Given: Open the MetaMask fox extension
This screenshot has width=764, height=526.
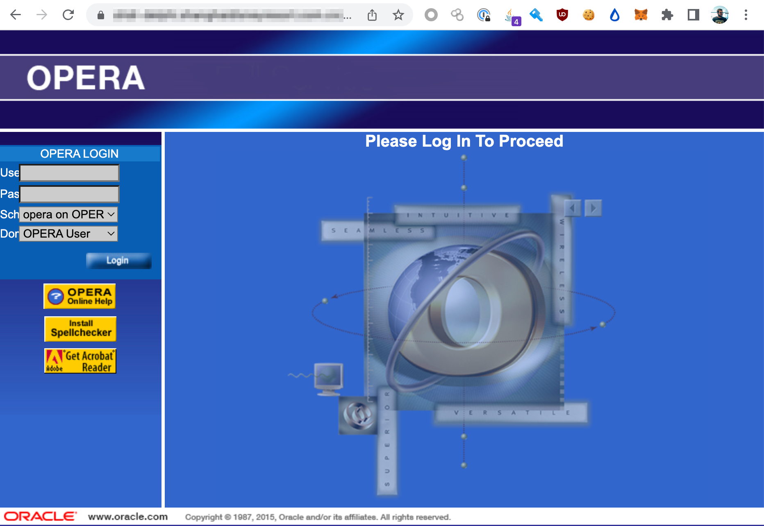Looking at the screenshot, I should (641, 15).
